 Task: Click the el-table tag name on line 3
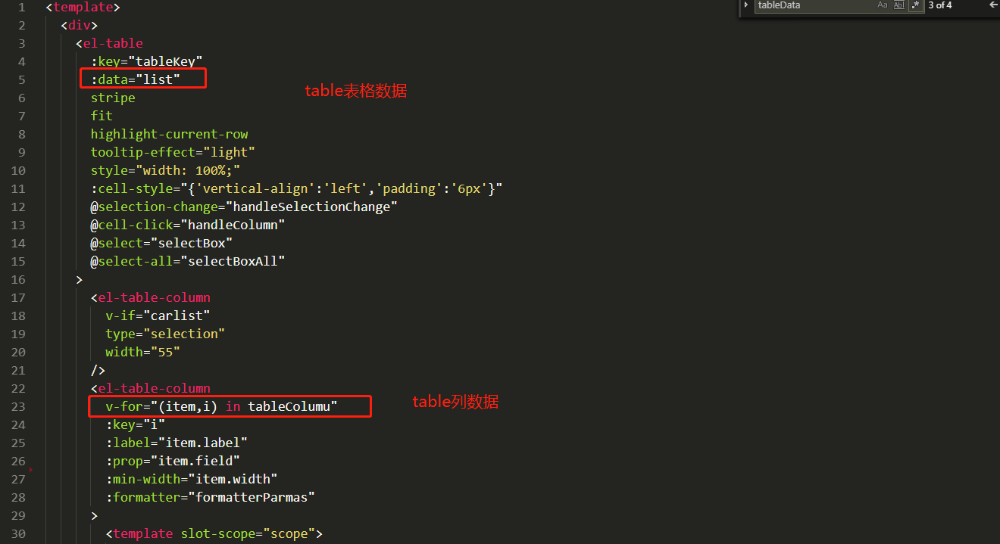(113, 43)
